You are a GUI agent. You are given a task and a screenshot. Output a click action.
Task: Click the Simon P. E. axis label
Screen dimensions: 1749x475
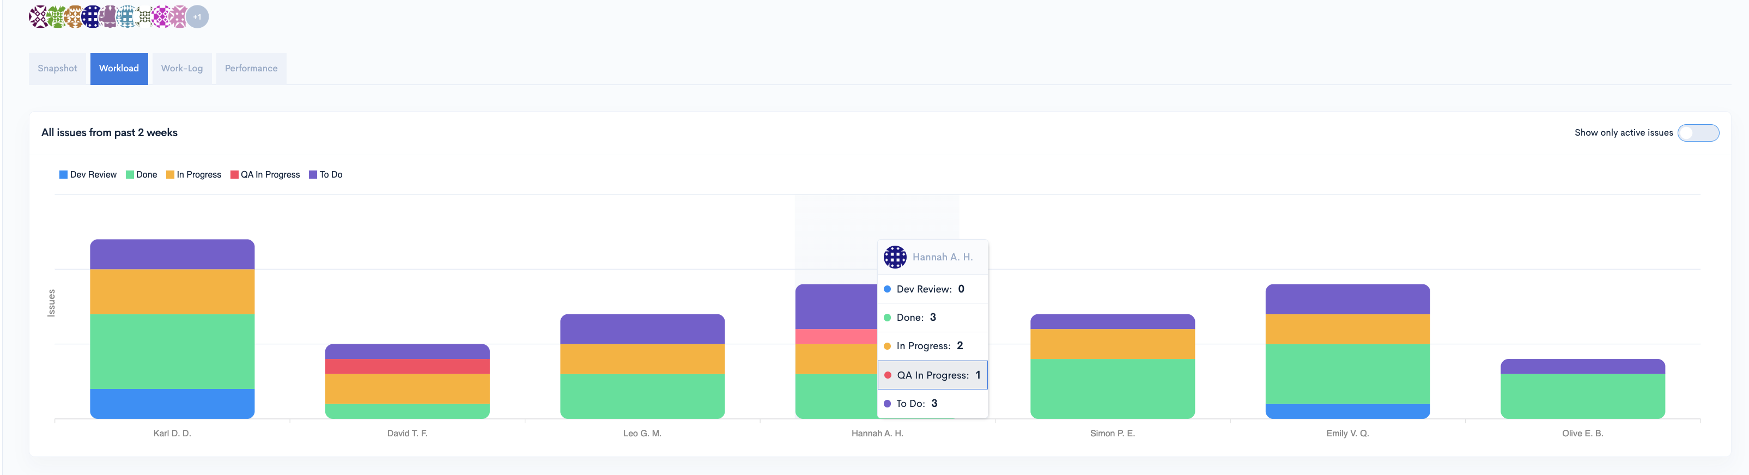[x=1112, y=433]
